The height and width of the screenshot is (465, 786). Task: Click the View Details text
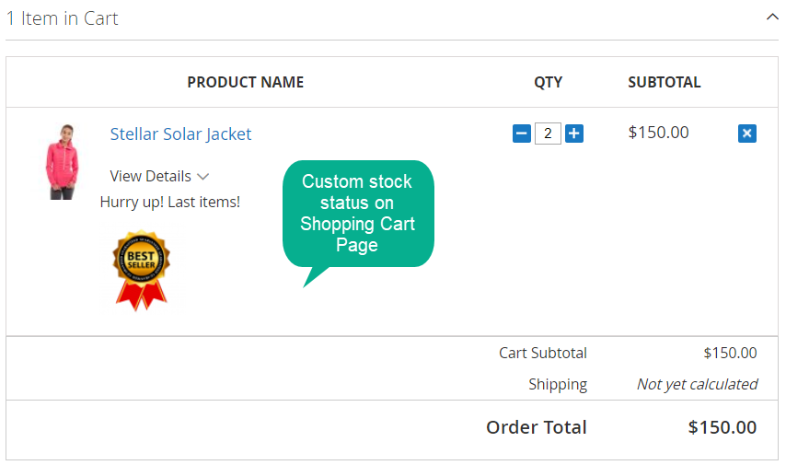pos(150,176)
